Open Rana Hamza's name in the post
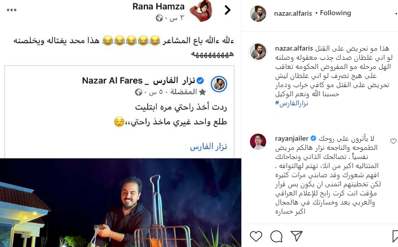The height and width of the screenshot is (247, 398). point(158,7)
